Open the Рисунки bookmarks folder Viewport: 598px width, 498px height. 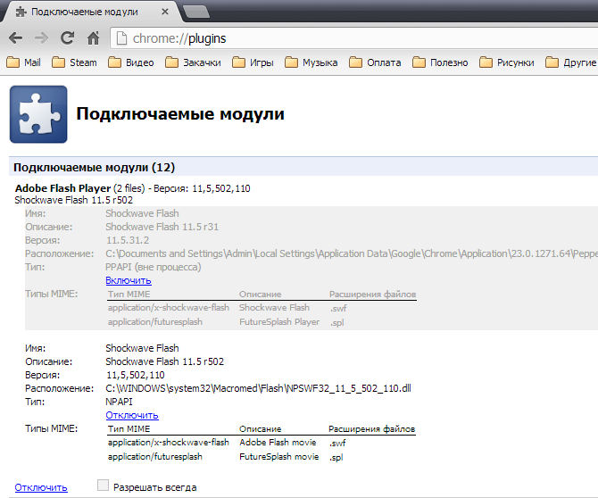click(x=506, y=62)
